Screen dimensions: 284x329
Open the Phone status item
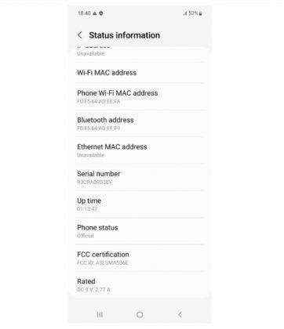140,231
